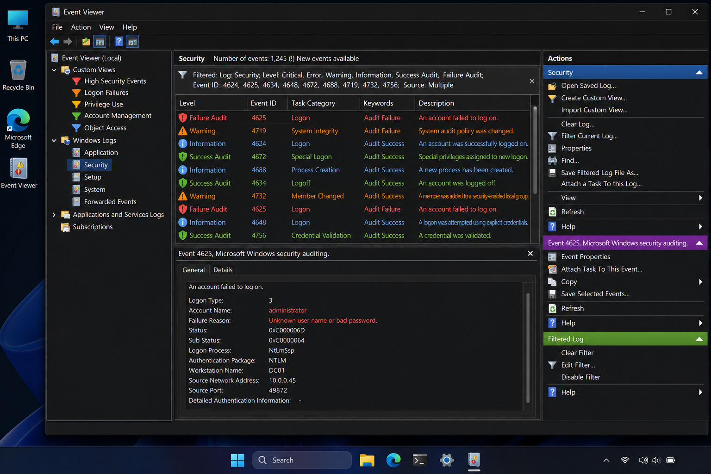Click Refresh icon under Security actions
The image size is (711, 474).
click(552, 212)
